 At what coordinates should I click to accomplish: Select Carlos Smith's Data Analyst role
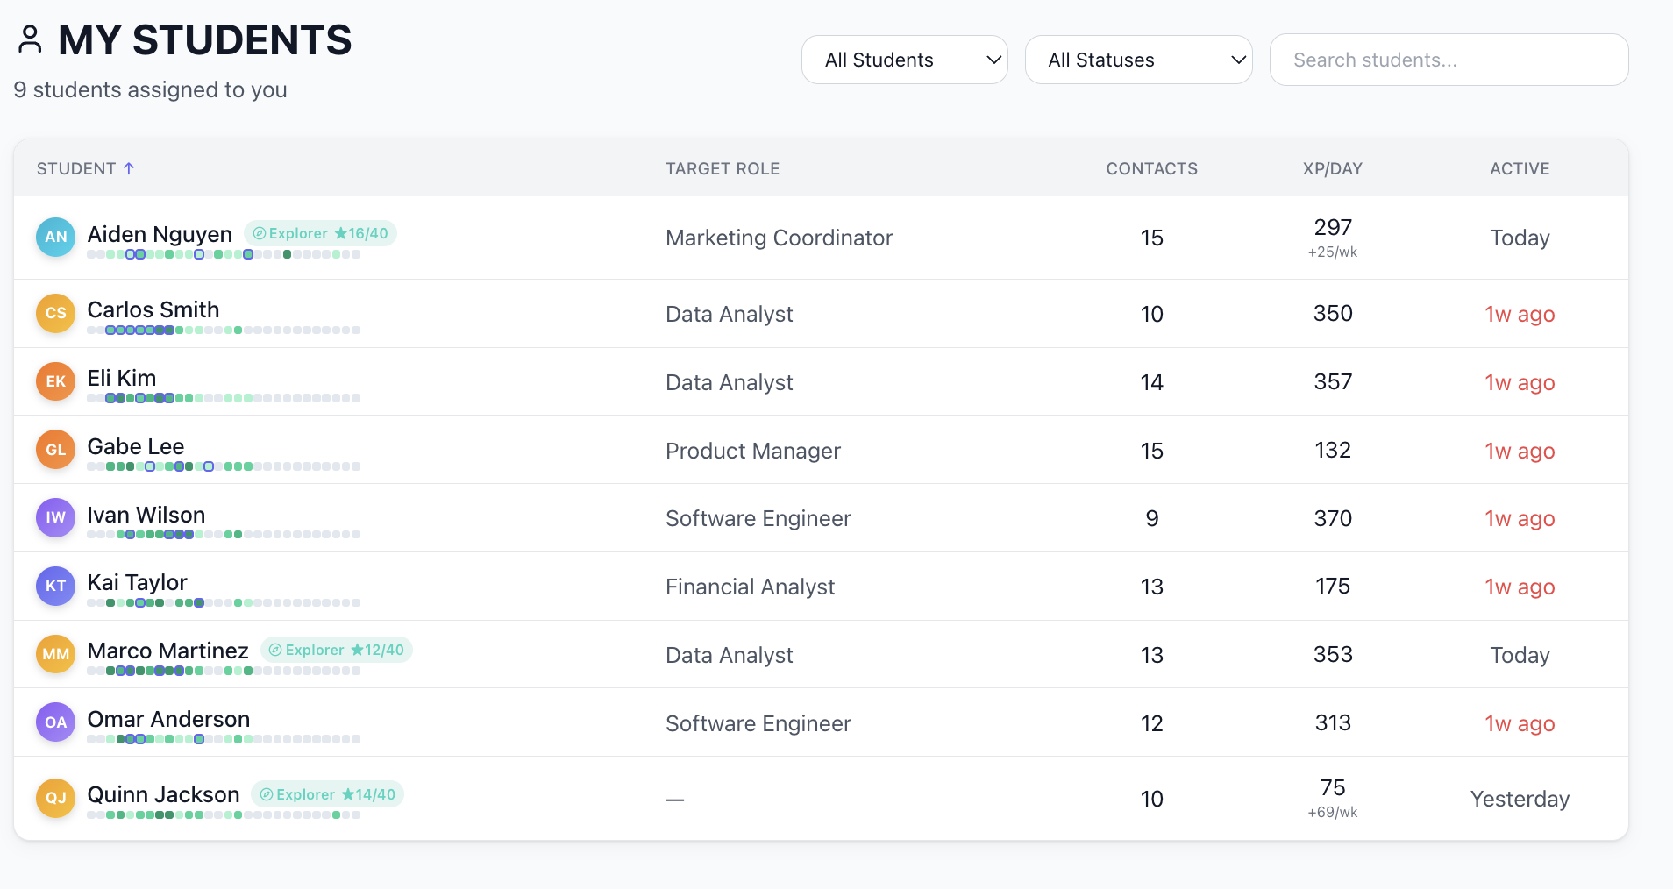[x=730, y=314]
